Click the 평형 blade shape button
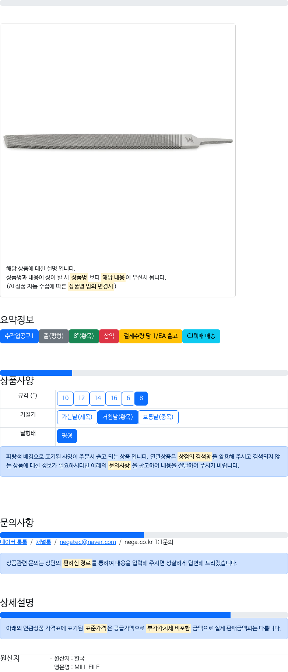The width and height of the screenshot is (288, 672). click(67, 436)
